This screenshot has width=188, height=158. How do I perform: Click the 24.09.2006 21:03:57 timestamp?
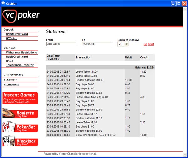pos(58,72)
